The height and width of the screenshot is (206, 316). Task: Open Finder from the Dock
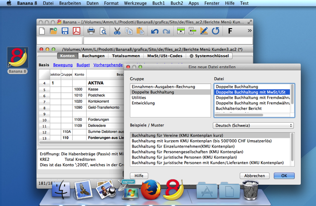(61, 190)
